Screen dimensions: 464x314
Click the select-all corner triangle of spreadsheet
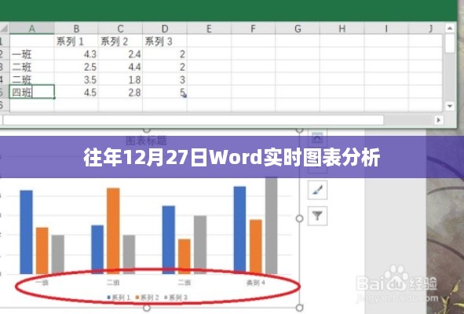click(5, 28)
